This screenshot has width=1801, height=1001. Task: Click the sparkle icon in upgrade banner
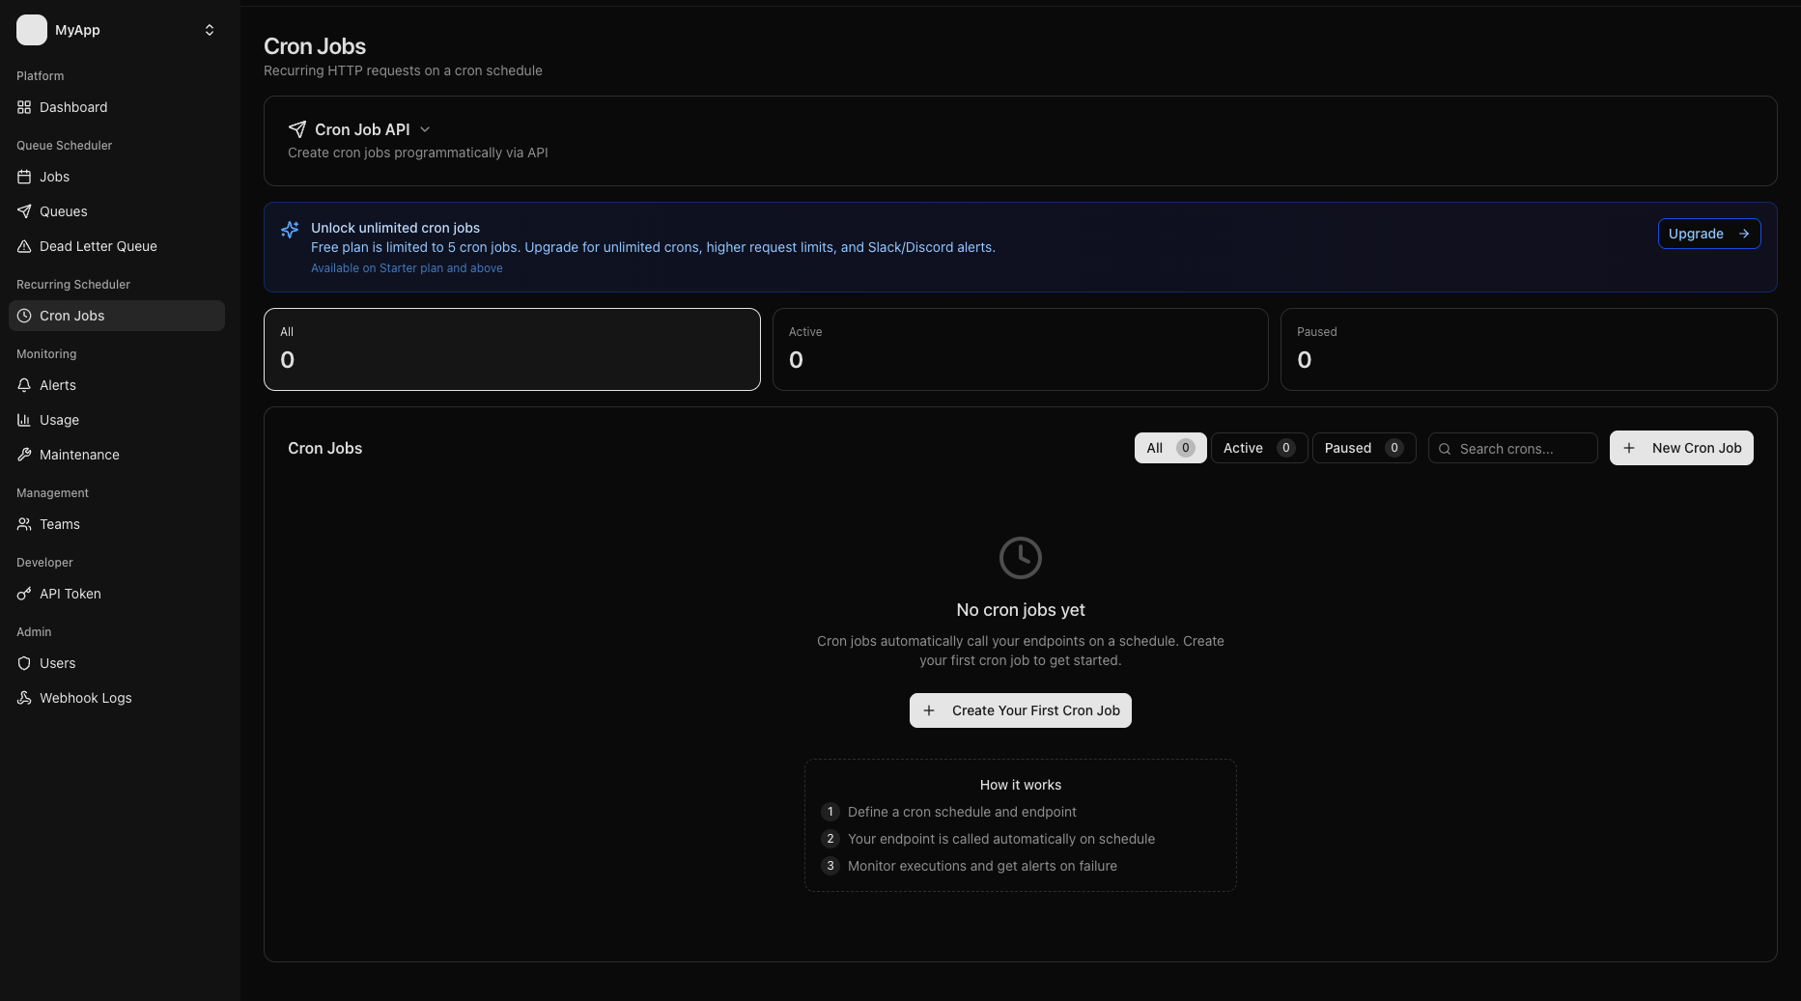[x=290, y=230]
